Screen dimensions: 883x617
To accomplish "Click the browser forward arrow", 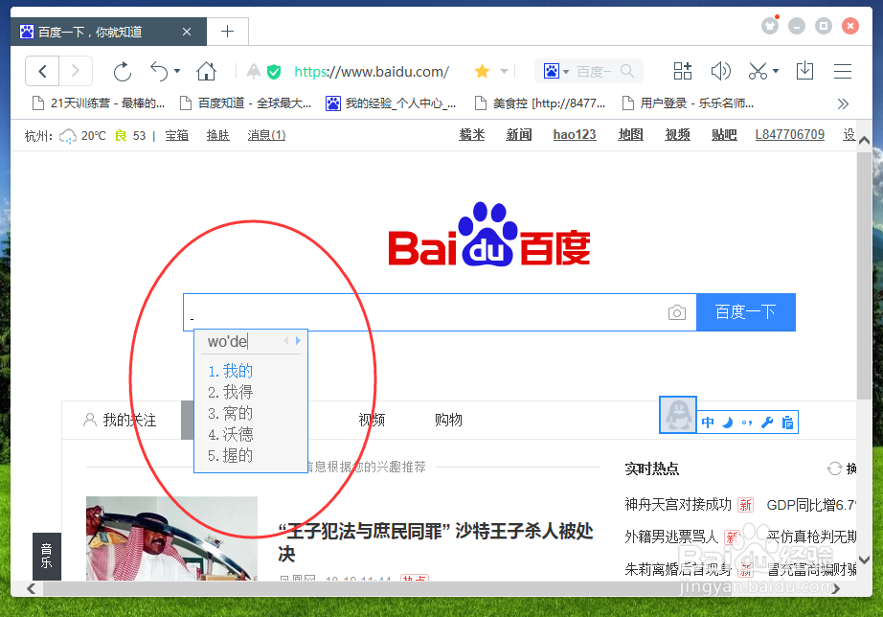I will point(76,72).
